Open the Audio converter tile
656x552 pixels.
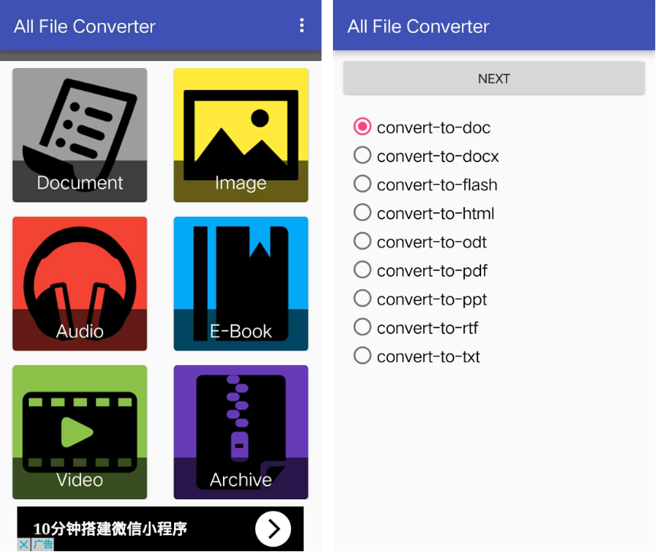[79, 283]
